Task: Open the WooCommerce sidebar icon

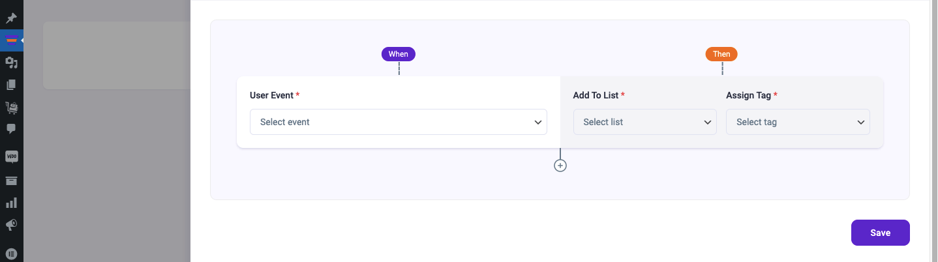Action: [11, 156]
